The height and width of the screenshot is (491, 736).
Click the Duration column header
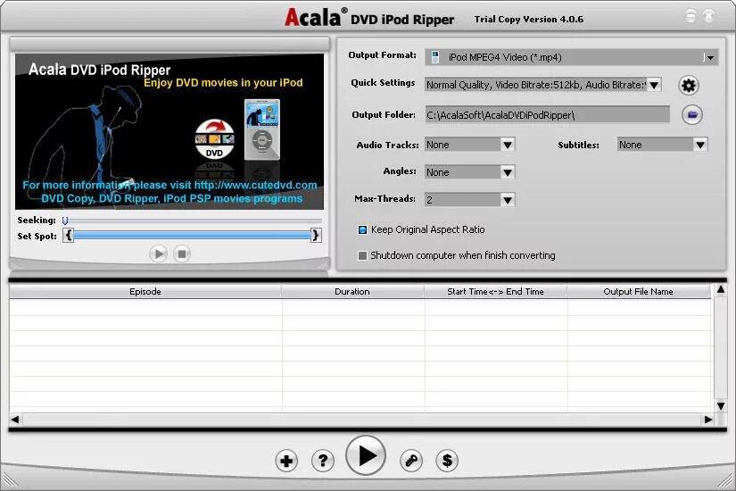tap(352, 292)
